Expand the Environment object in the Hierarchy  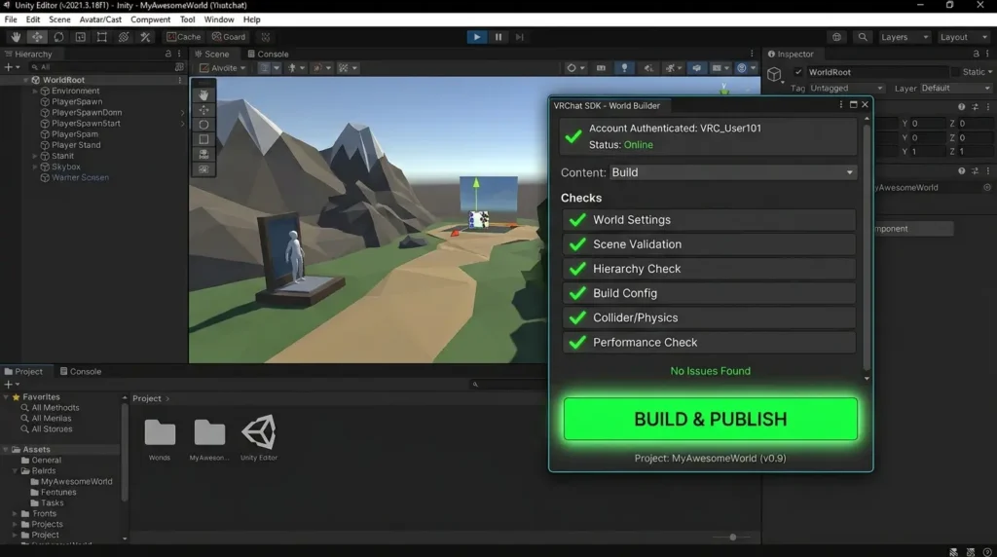coord(36,91)
